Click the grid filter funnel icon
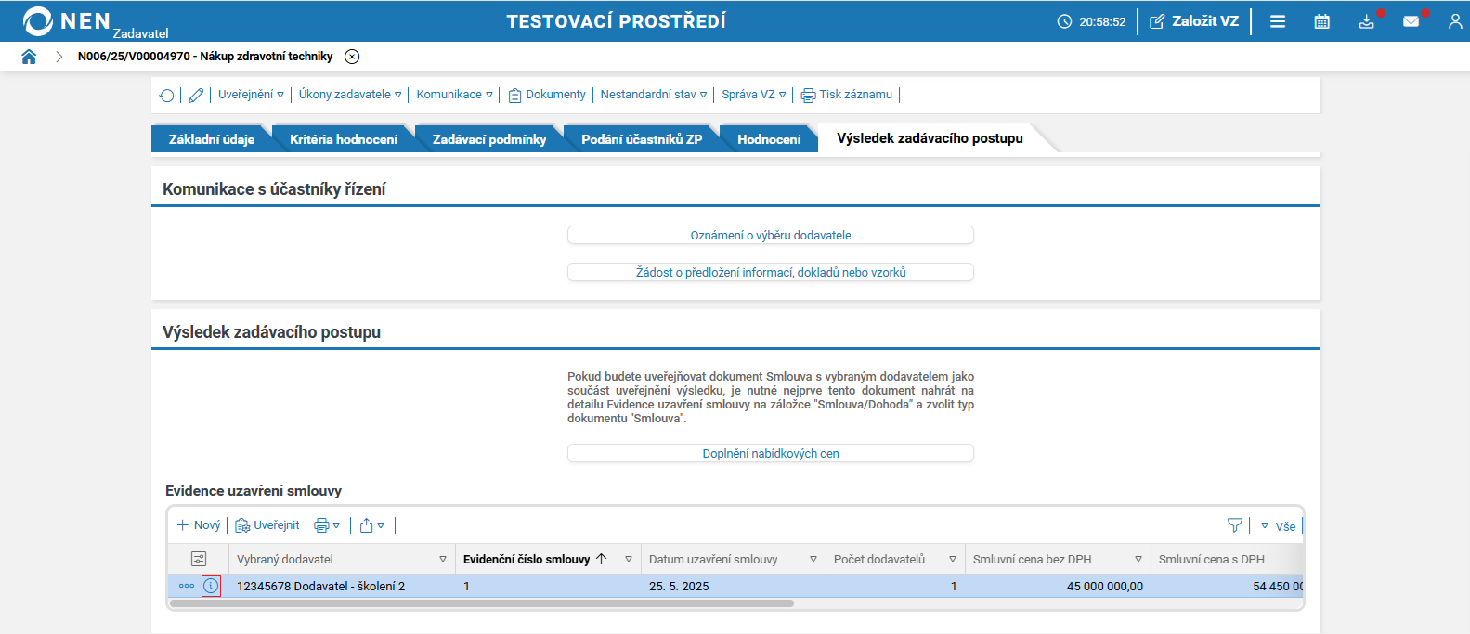Screen dimensions: 1470x634 point(1235,525)
